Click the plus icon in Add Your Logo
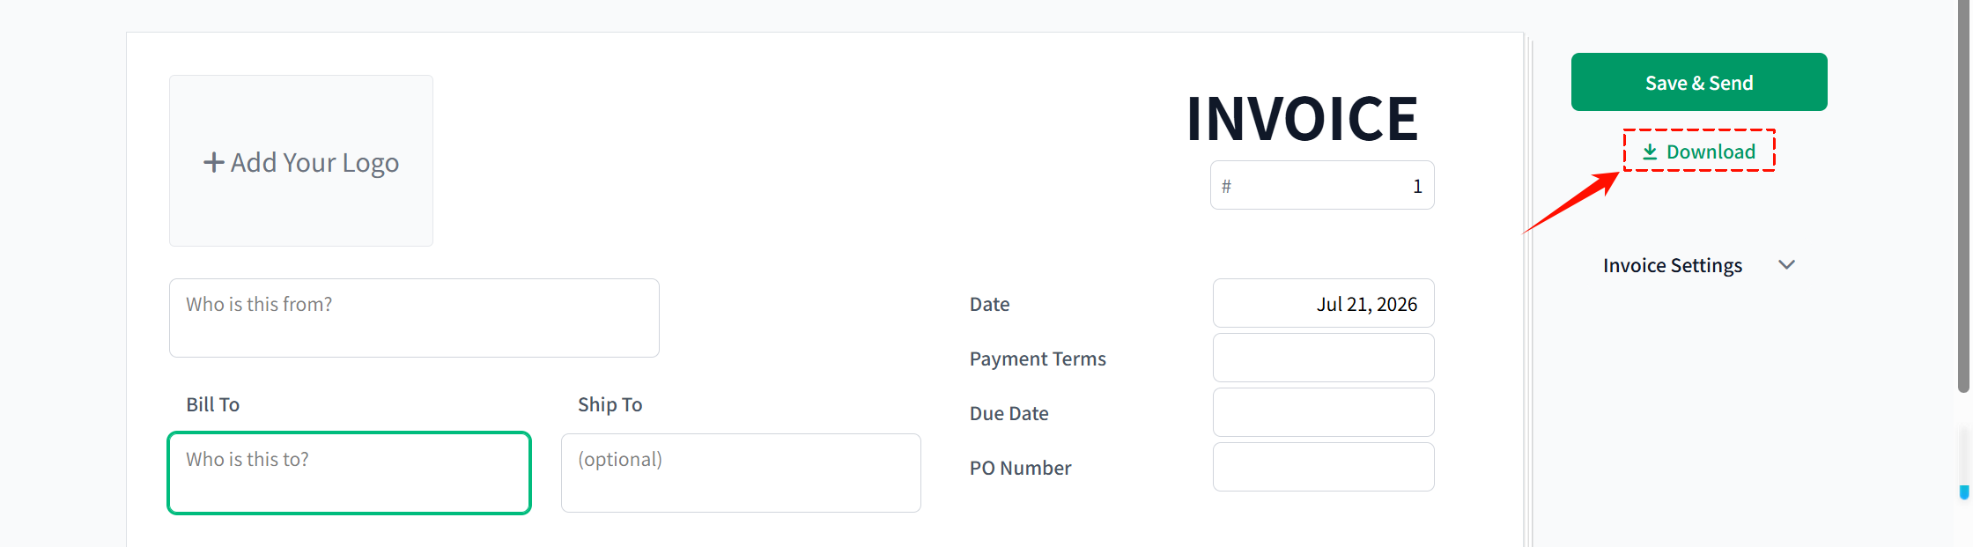The height and width of the screenshot is (547, 1973). pos(213,162)
